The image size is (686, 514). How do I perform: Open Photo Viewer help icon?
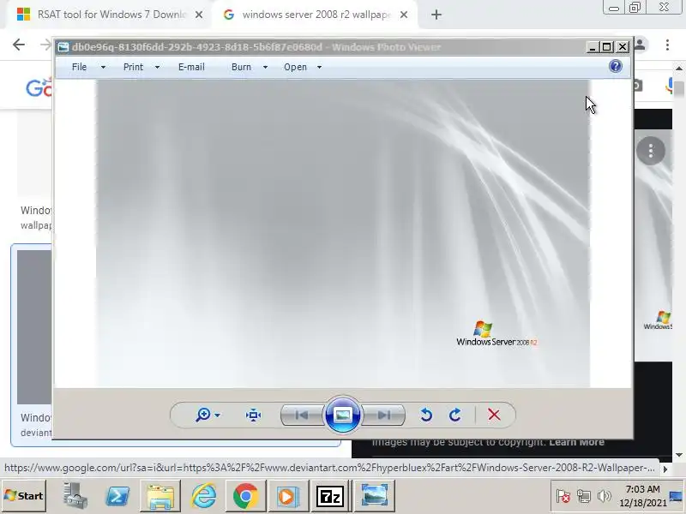tap(615, 66)
